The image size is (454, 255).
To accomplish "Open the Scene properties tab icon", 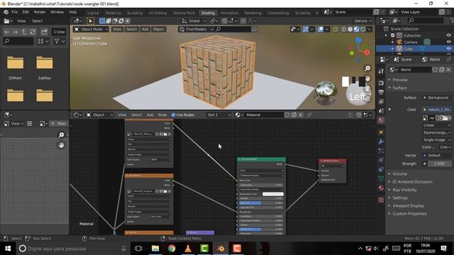I will pos(381,110).
